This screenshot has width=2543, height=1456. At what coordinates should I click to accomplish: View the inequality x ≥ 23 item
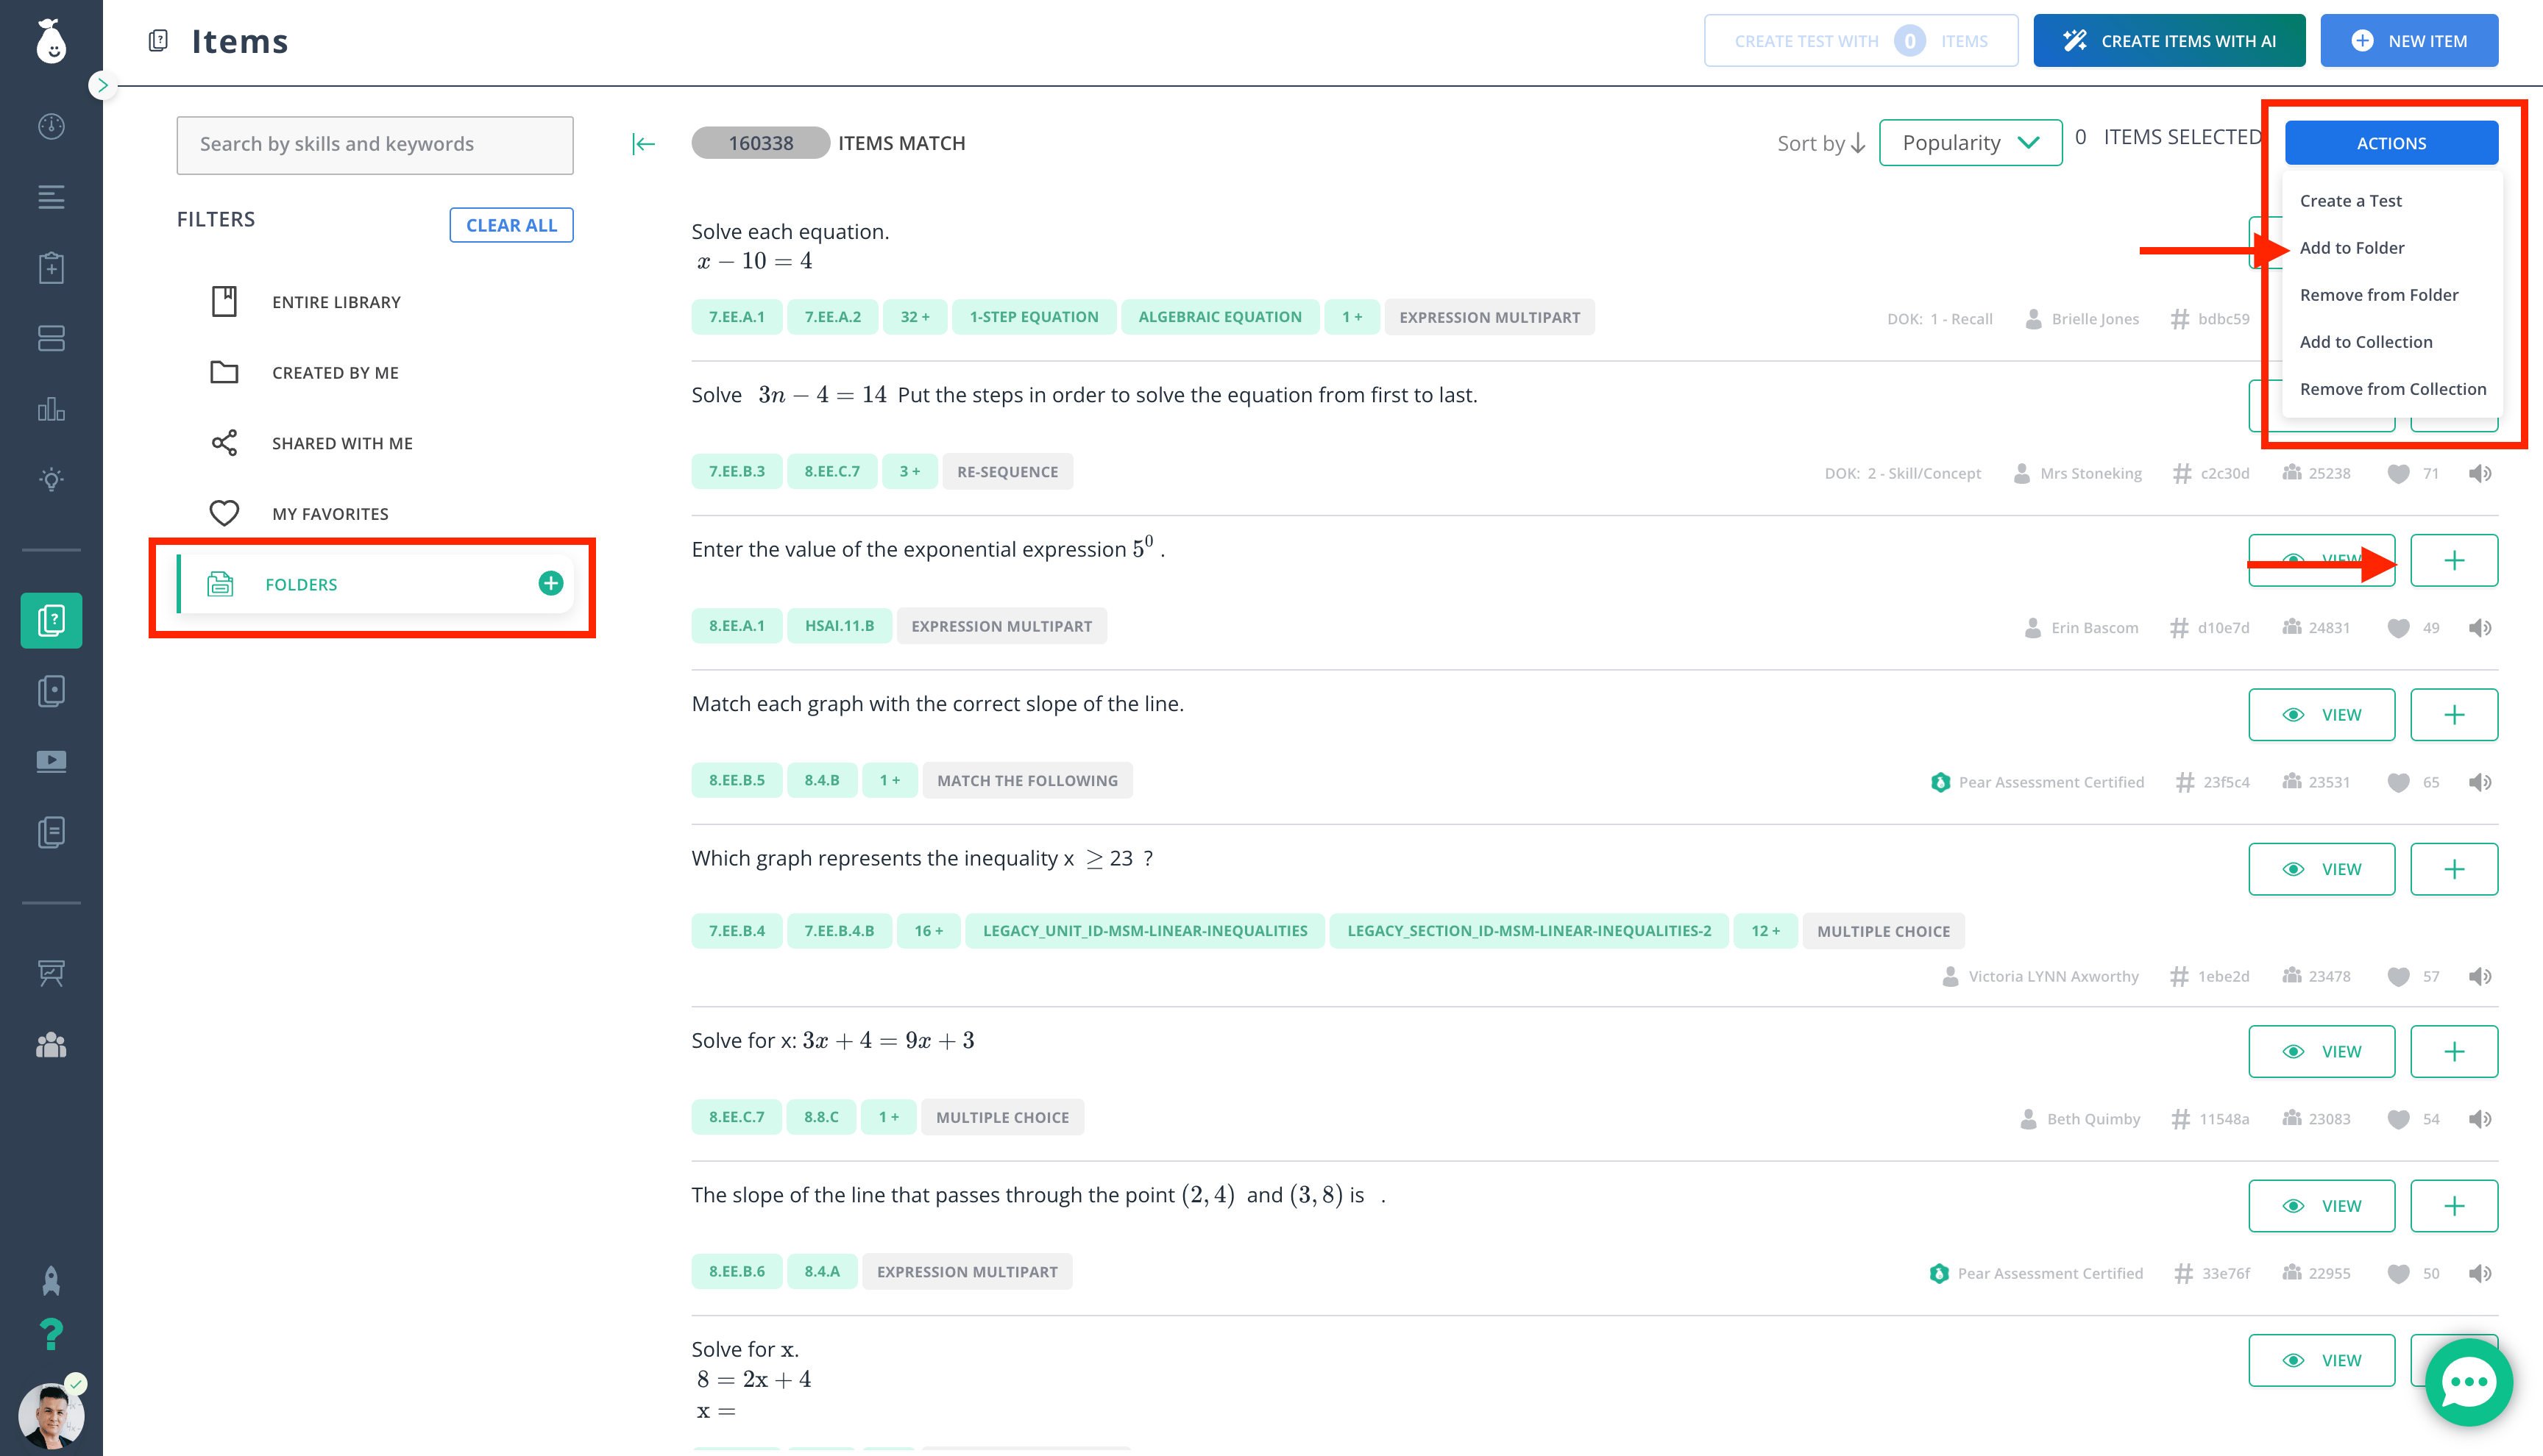[2321, 869]
